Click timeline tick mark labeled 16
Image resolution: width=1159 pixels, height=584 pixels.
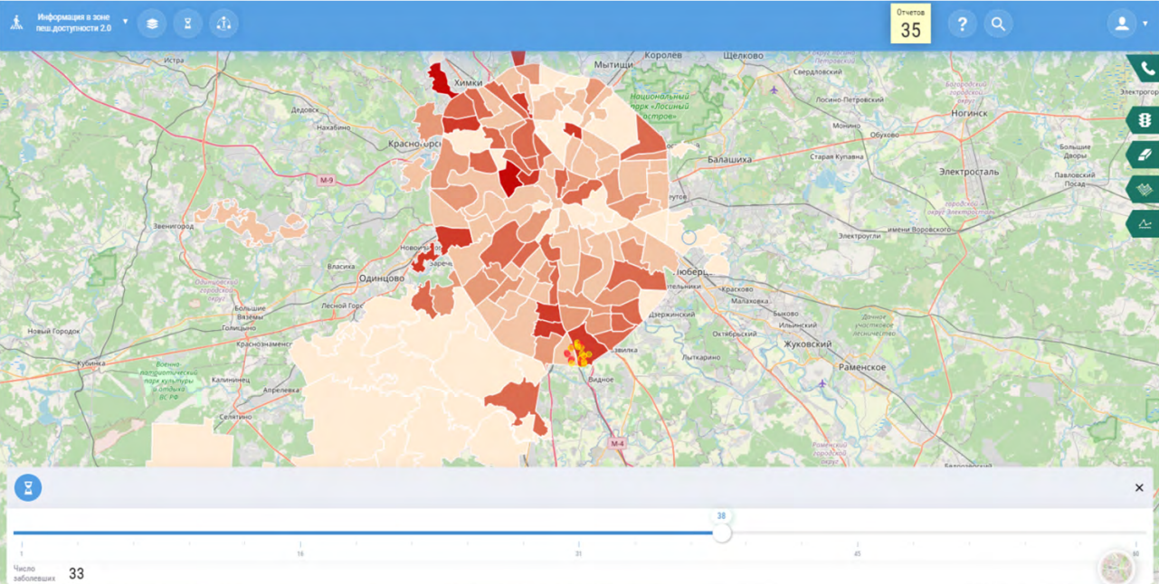click(x=300, y=544)
